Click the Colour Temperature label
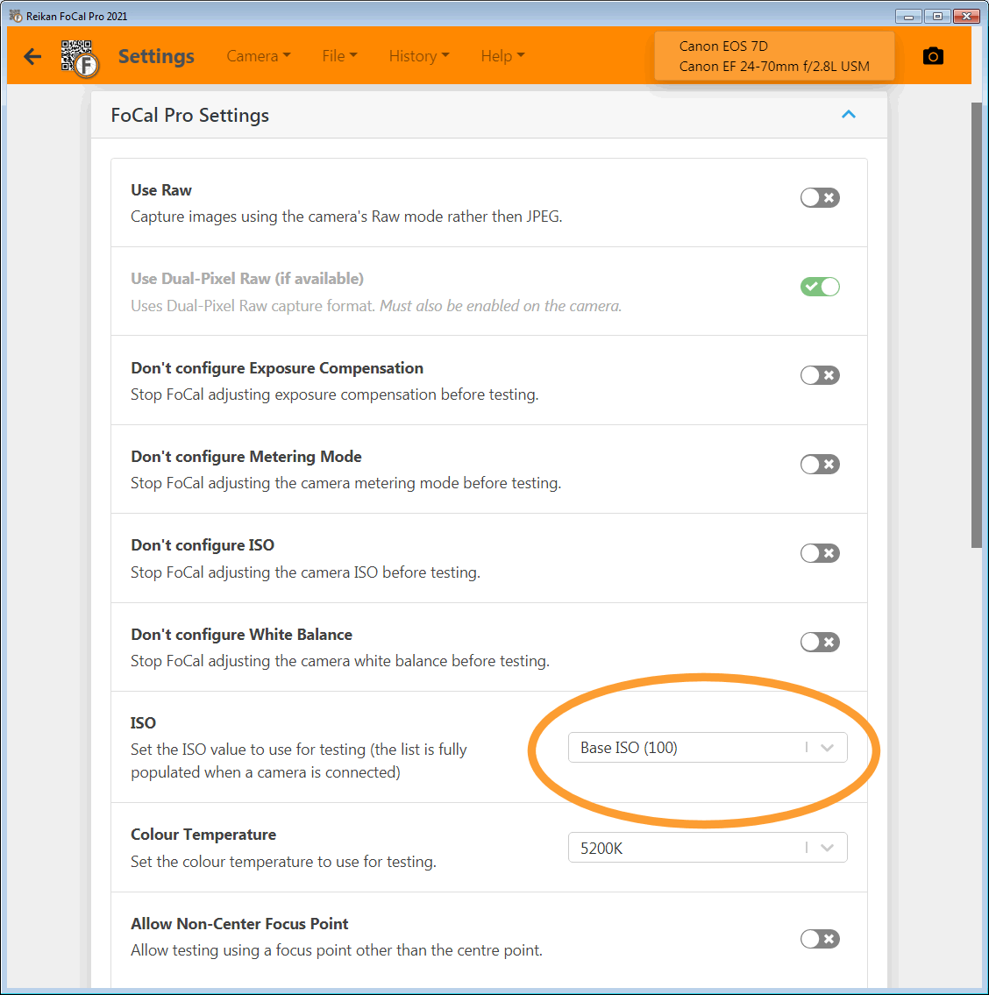The height and width of the screenshot is (995, 989). [203, 835]
